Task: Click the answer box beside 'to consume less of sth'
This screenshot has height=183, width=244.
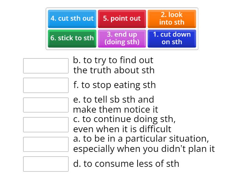Action: (x=46, y=164)
